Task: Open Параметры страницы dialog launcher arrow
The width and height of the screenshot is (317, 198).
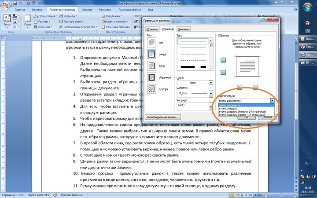Action: pyautogui.click(x=96, y=32)
